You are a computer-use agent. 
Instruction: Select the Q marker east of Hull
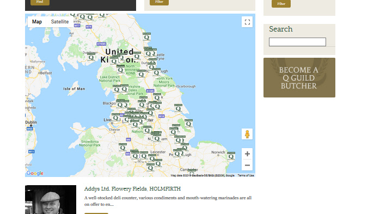pyautogui.click(x=178, y=108)
